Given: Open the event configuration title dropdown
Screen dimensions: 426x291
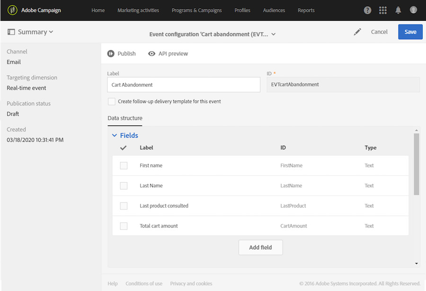Looking at the screenshot, I should pos(274,34).
